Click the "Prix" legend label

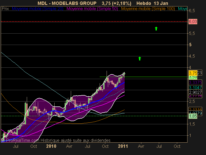pyautogui.click(x=5, y=9)
